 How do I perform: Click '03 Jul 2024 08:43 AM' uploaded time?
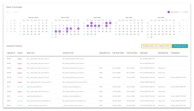[x=147, y=59]
